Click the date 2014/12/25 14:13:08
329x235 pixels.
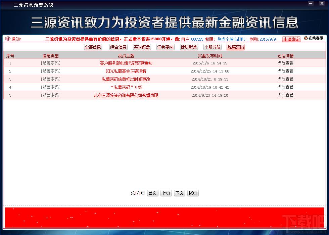(x=210, y=71)
